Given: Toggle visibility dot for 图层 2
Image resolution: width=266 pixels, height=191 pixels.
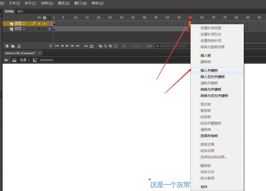Looking at the screenshot, I should [x=39, y=24].
